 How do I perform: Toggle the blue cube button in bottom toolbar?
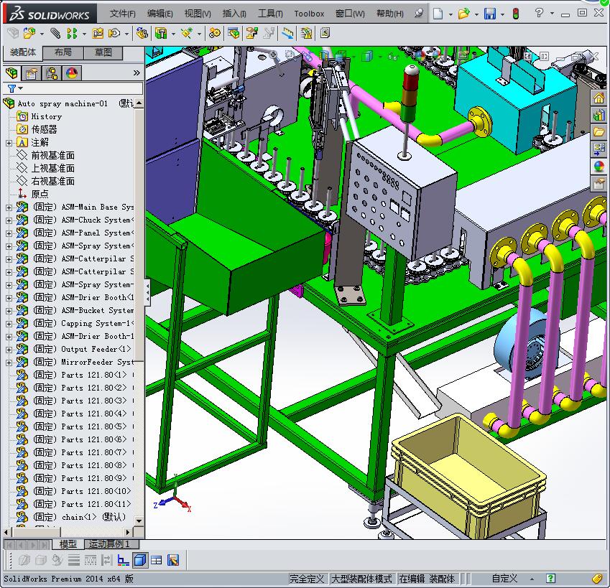click(x=140, y=561)
